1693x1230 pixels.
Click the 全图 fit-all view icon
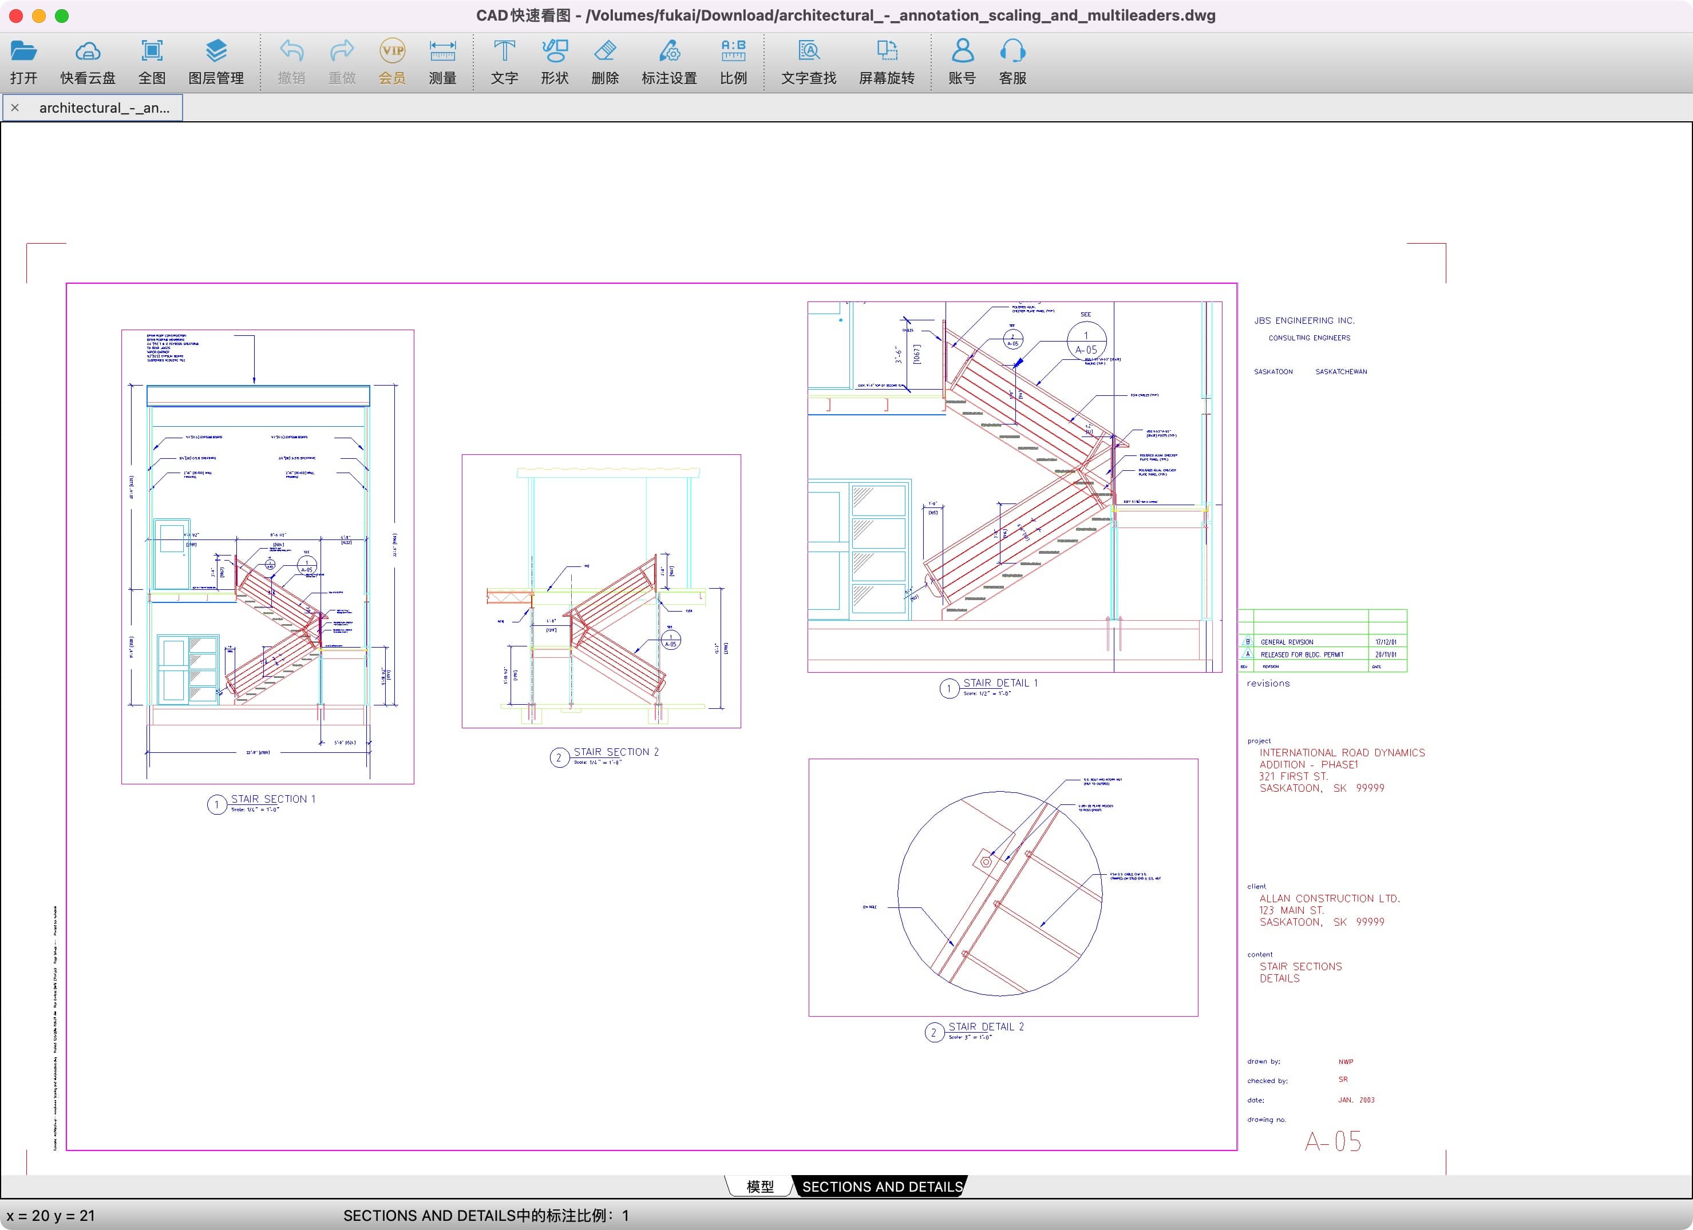pyautogui.click(x=152, y=51)
